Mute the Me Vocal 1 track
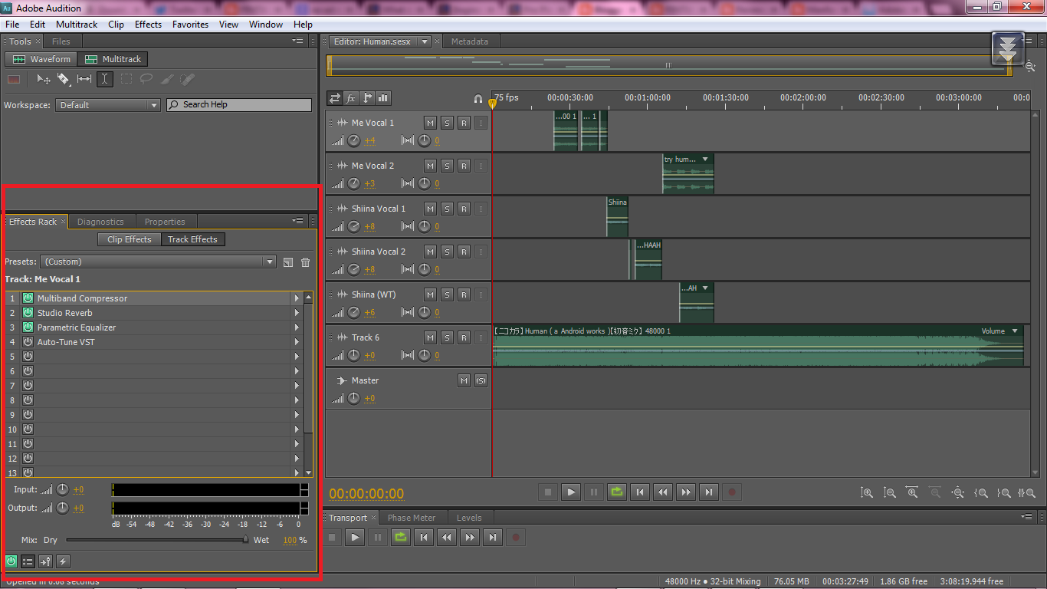 pyautogui.click(x=432, y=122)
